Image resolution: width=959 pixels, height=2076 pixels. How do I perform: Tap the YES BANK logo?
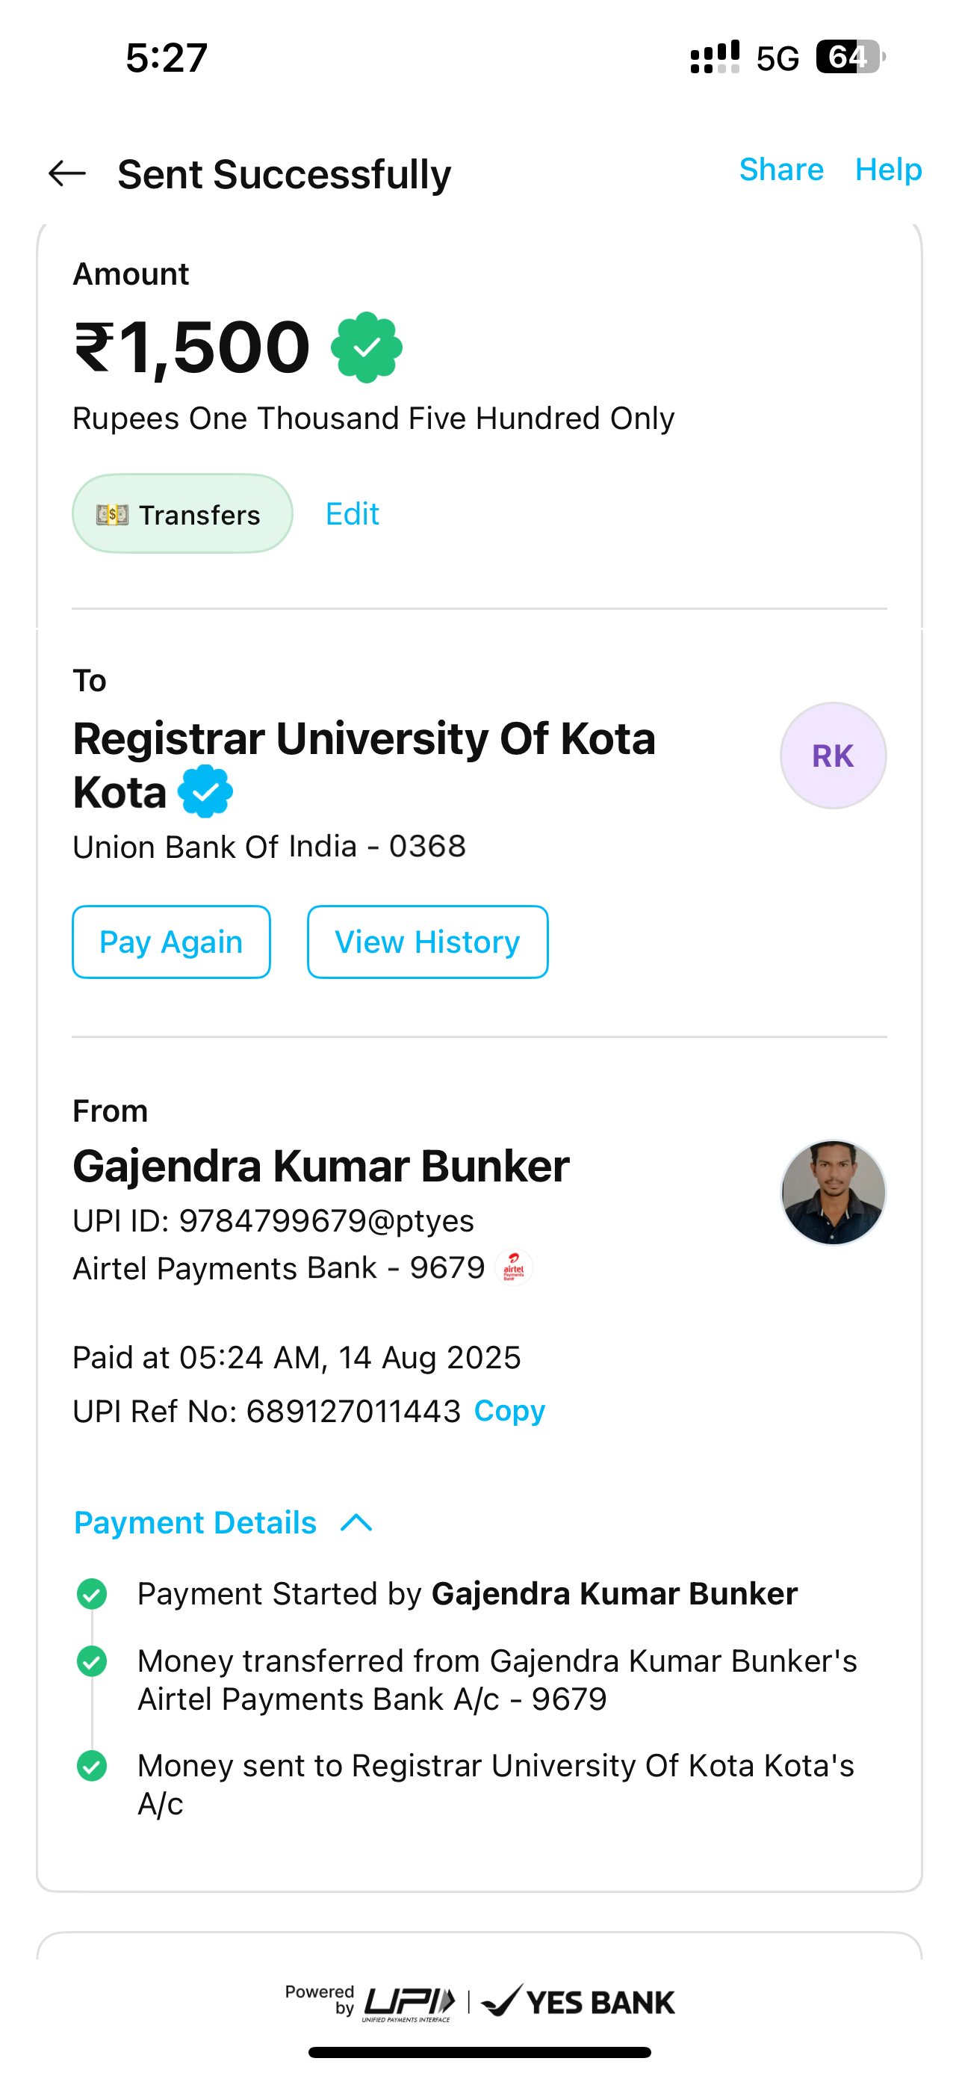pos(580,2002)
